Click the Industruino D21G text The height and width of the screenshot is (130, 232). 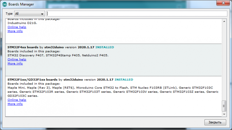point(22,23)
